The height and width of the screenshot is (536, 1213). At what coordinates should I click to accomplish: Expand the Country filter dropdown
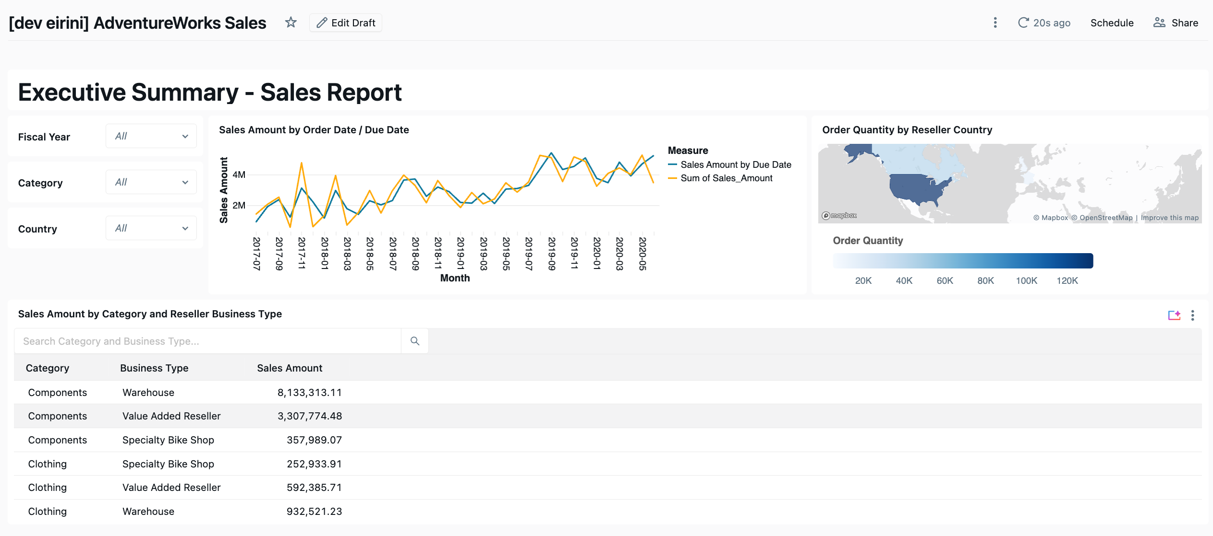pyautogui.click(x=151, y=228)
